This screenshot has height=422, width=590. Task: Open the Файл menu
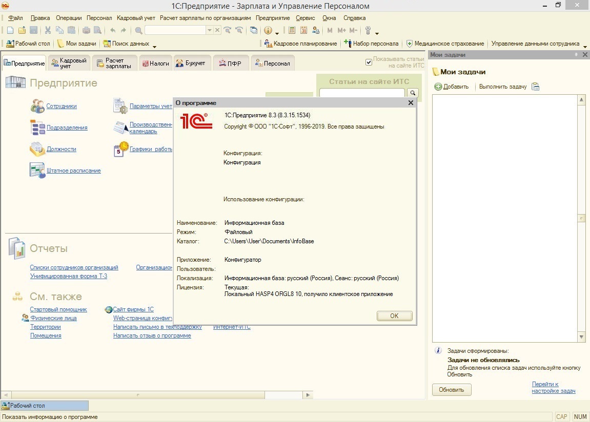click(15, 18)
